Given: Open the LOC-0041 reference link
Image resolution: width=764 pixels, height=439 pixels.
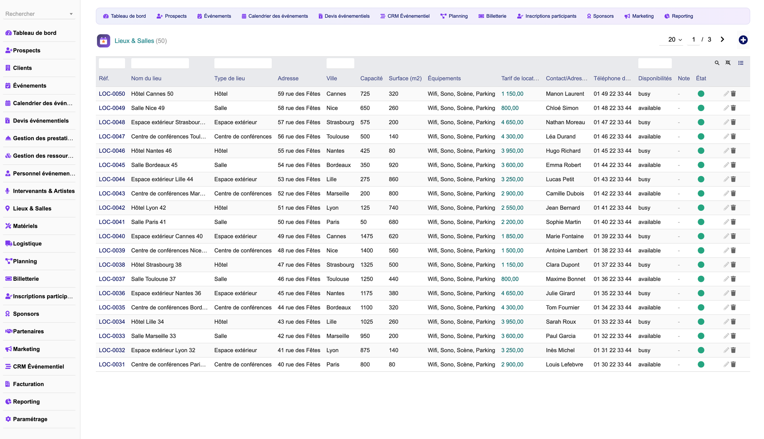Looking at the screenshot, I should (112, 222).
